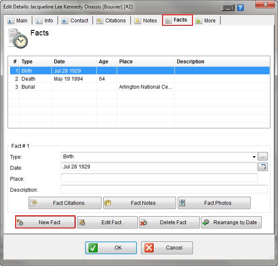This screenshot has width=278, height=266.
Task: Click in the Place input field
Action: point(159,178)
